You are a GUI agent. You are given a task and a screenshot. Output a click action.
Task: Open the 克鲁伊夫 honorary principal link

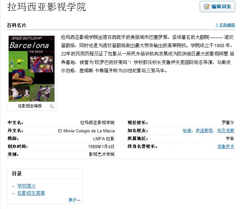[225, 147]
